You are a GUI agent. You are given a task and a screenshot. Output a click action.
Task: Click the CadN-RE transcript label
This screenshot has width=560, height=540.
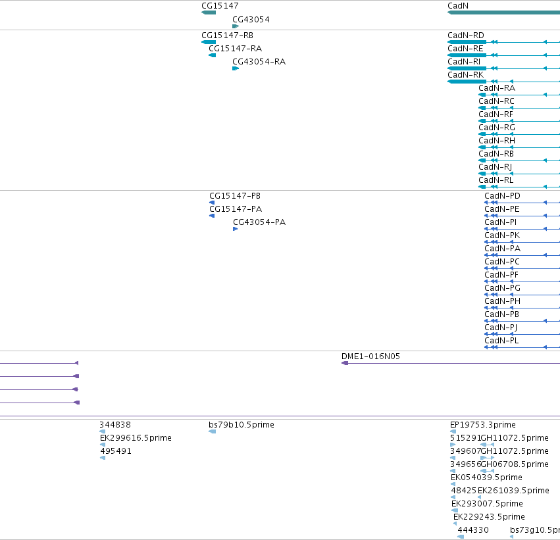[x=465, y=49]
